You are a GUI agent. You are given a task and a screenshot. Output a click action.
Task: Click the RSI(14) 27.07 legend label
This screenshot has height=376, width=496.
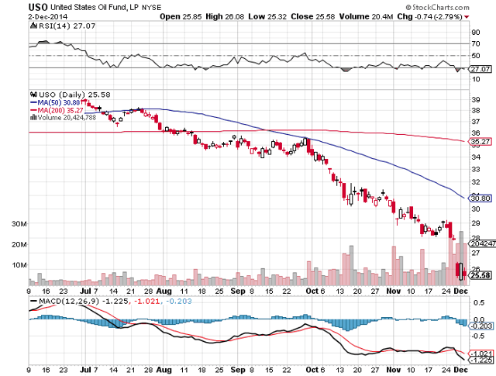point(67,26)
